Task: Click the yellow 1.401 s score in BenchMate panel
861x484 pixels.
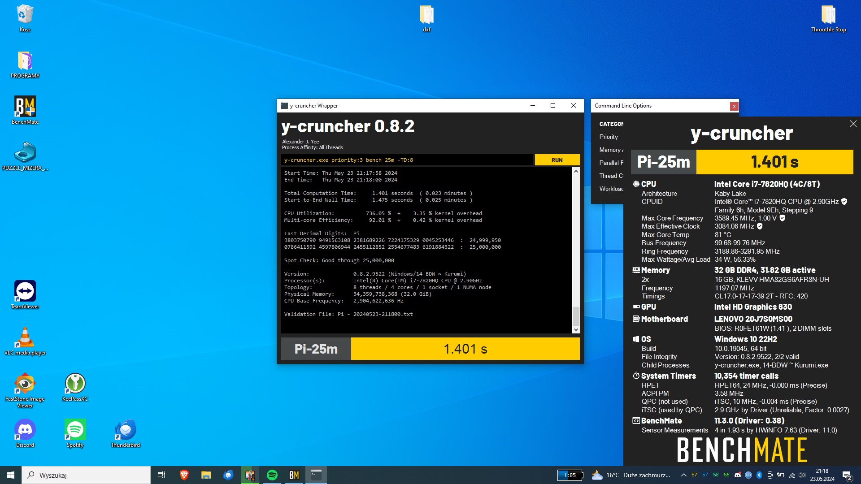Action: click(774, 162)
